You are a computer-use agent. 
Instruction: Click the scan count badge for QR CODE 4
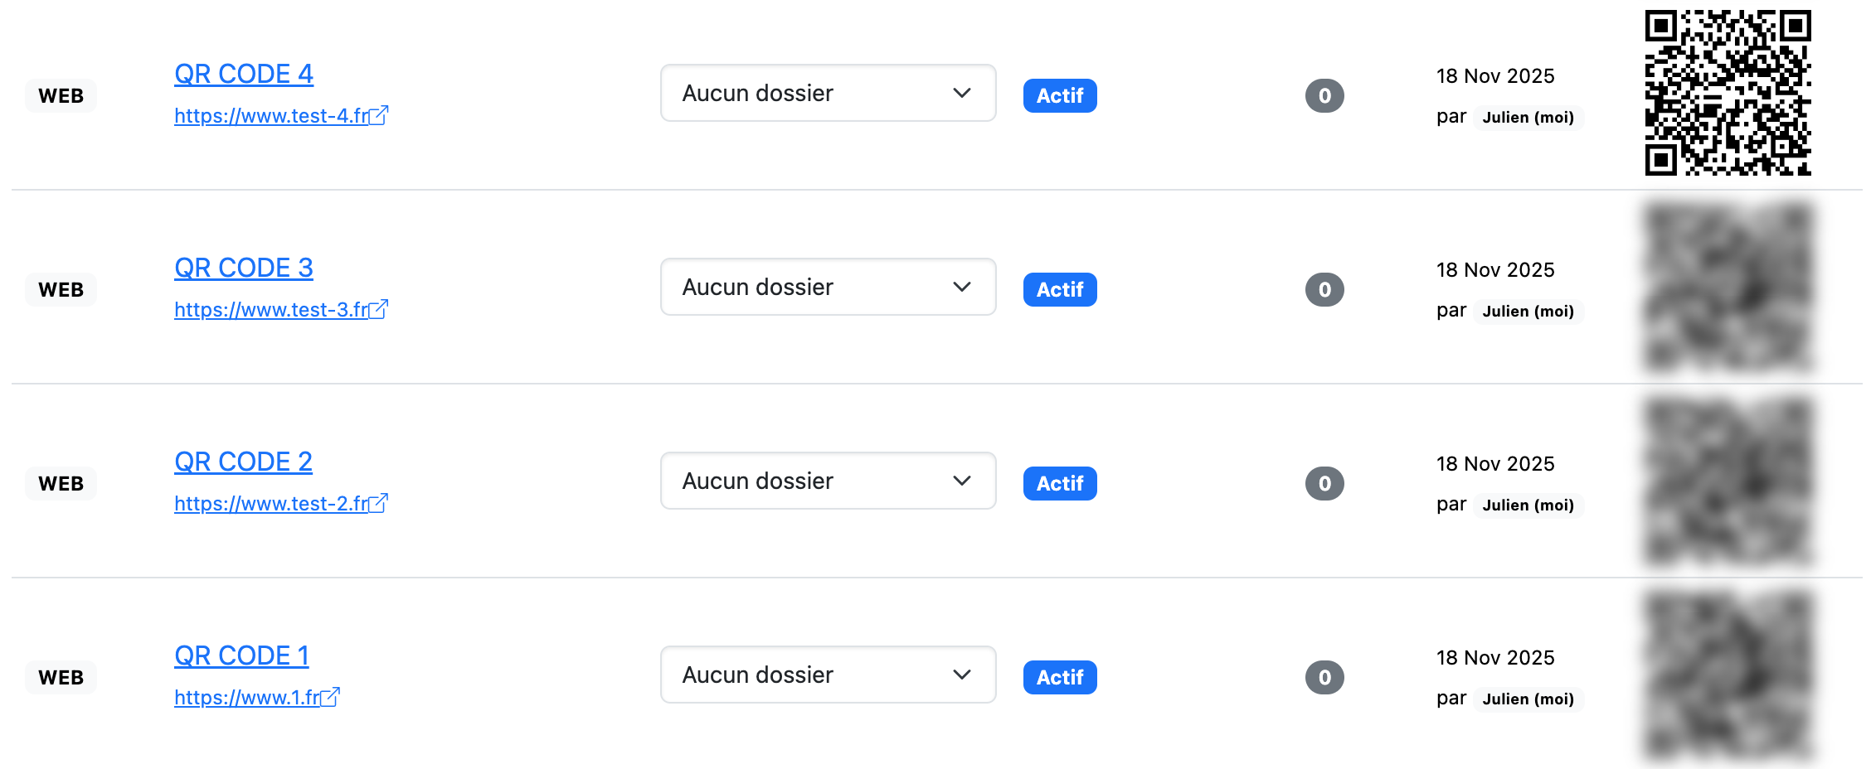[1324, 96]
